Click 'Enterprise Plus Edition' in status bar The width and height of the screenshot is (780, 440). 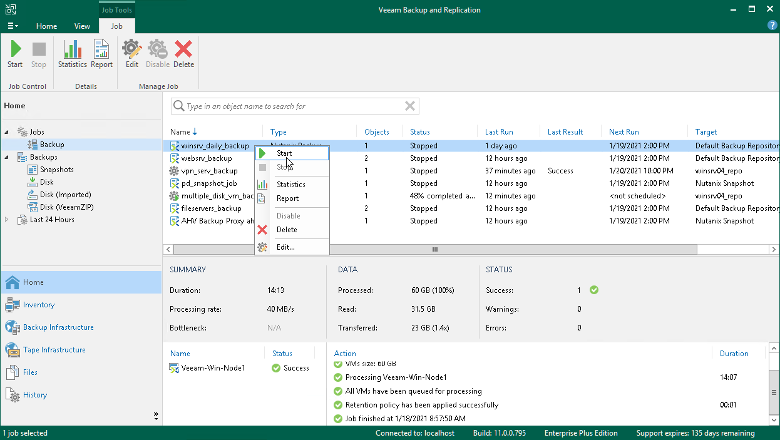click(581, 433)
